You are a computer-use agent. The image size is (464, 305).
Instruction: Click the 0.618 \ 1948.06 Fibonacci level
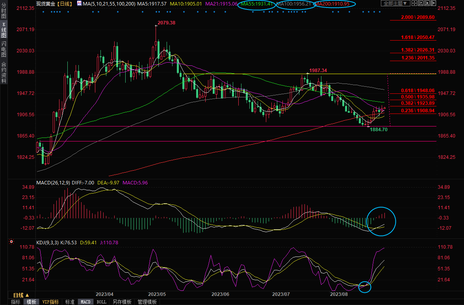point(418,91)
